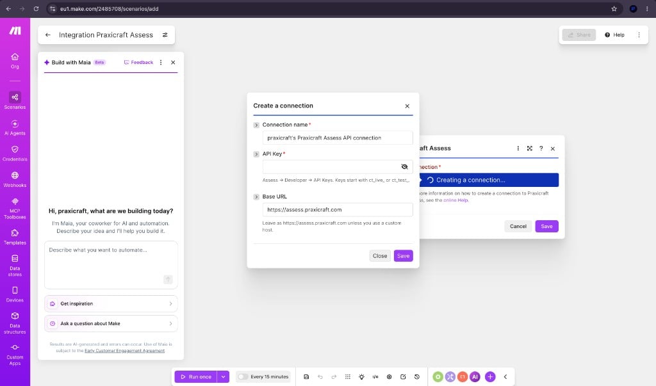The image size is (656, 386).
Task: Click the save scenario icon
Action: (x=306, y=377)
